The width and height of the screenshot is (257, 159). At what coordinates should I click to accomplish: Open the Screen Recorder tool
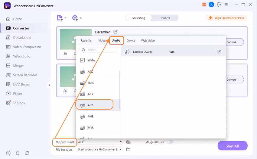[x=21, y=75]
